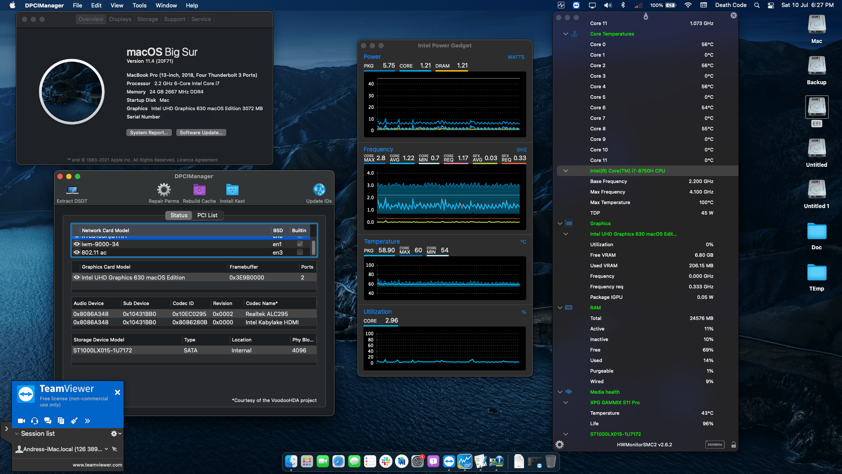Click the lock icon in HWMonitorSMC2 footer
The image size is (842, 474).
[734, 445]
